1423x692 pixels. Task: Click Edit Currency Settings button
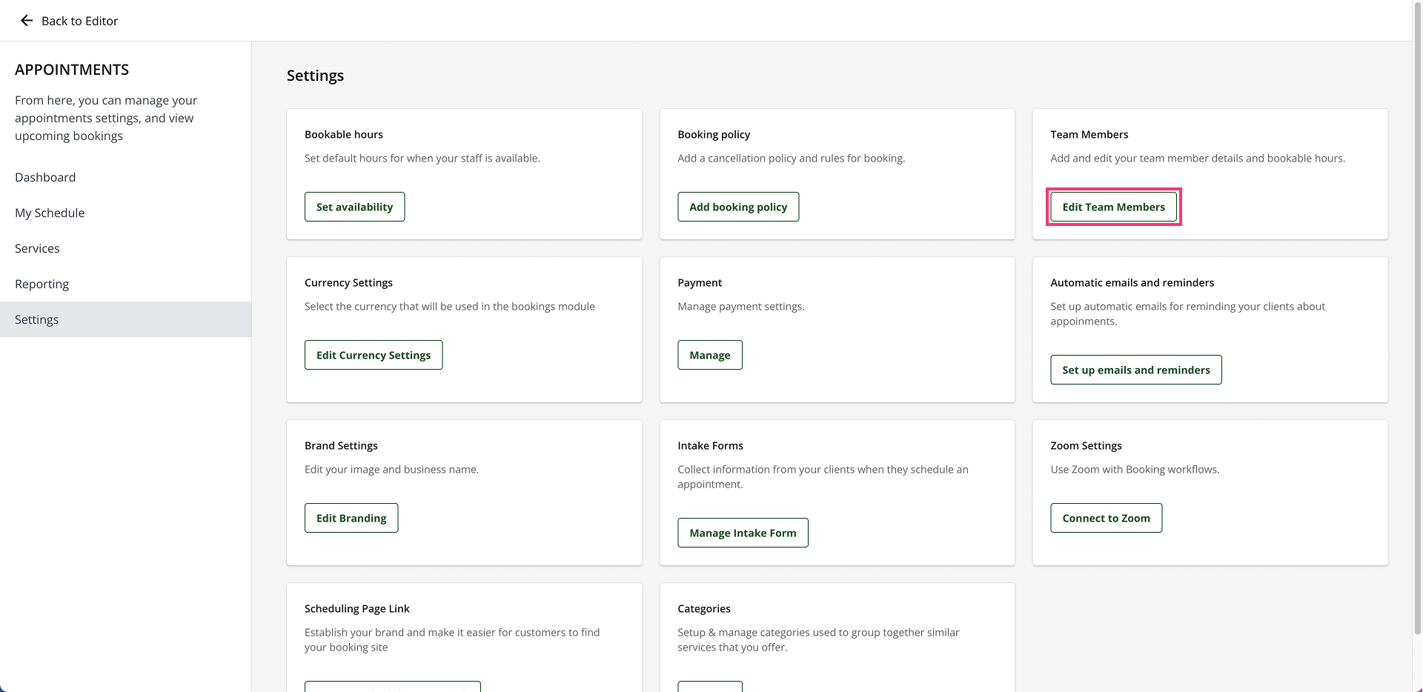click(374, 355)
